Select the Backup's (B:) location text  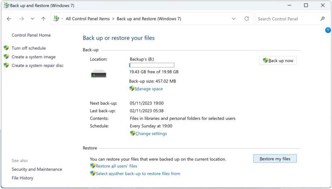142,59
